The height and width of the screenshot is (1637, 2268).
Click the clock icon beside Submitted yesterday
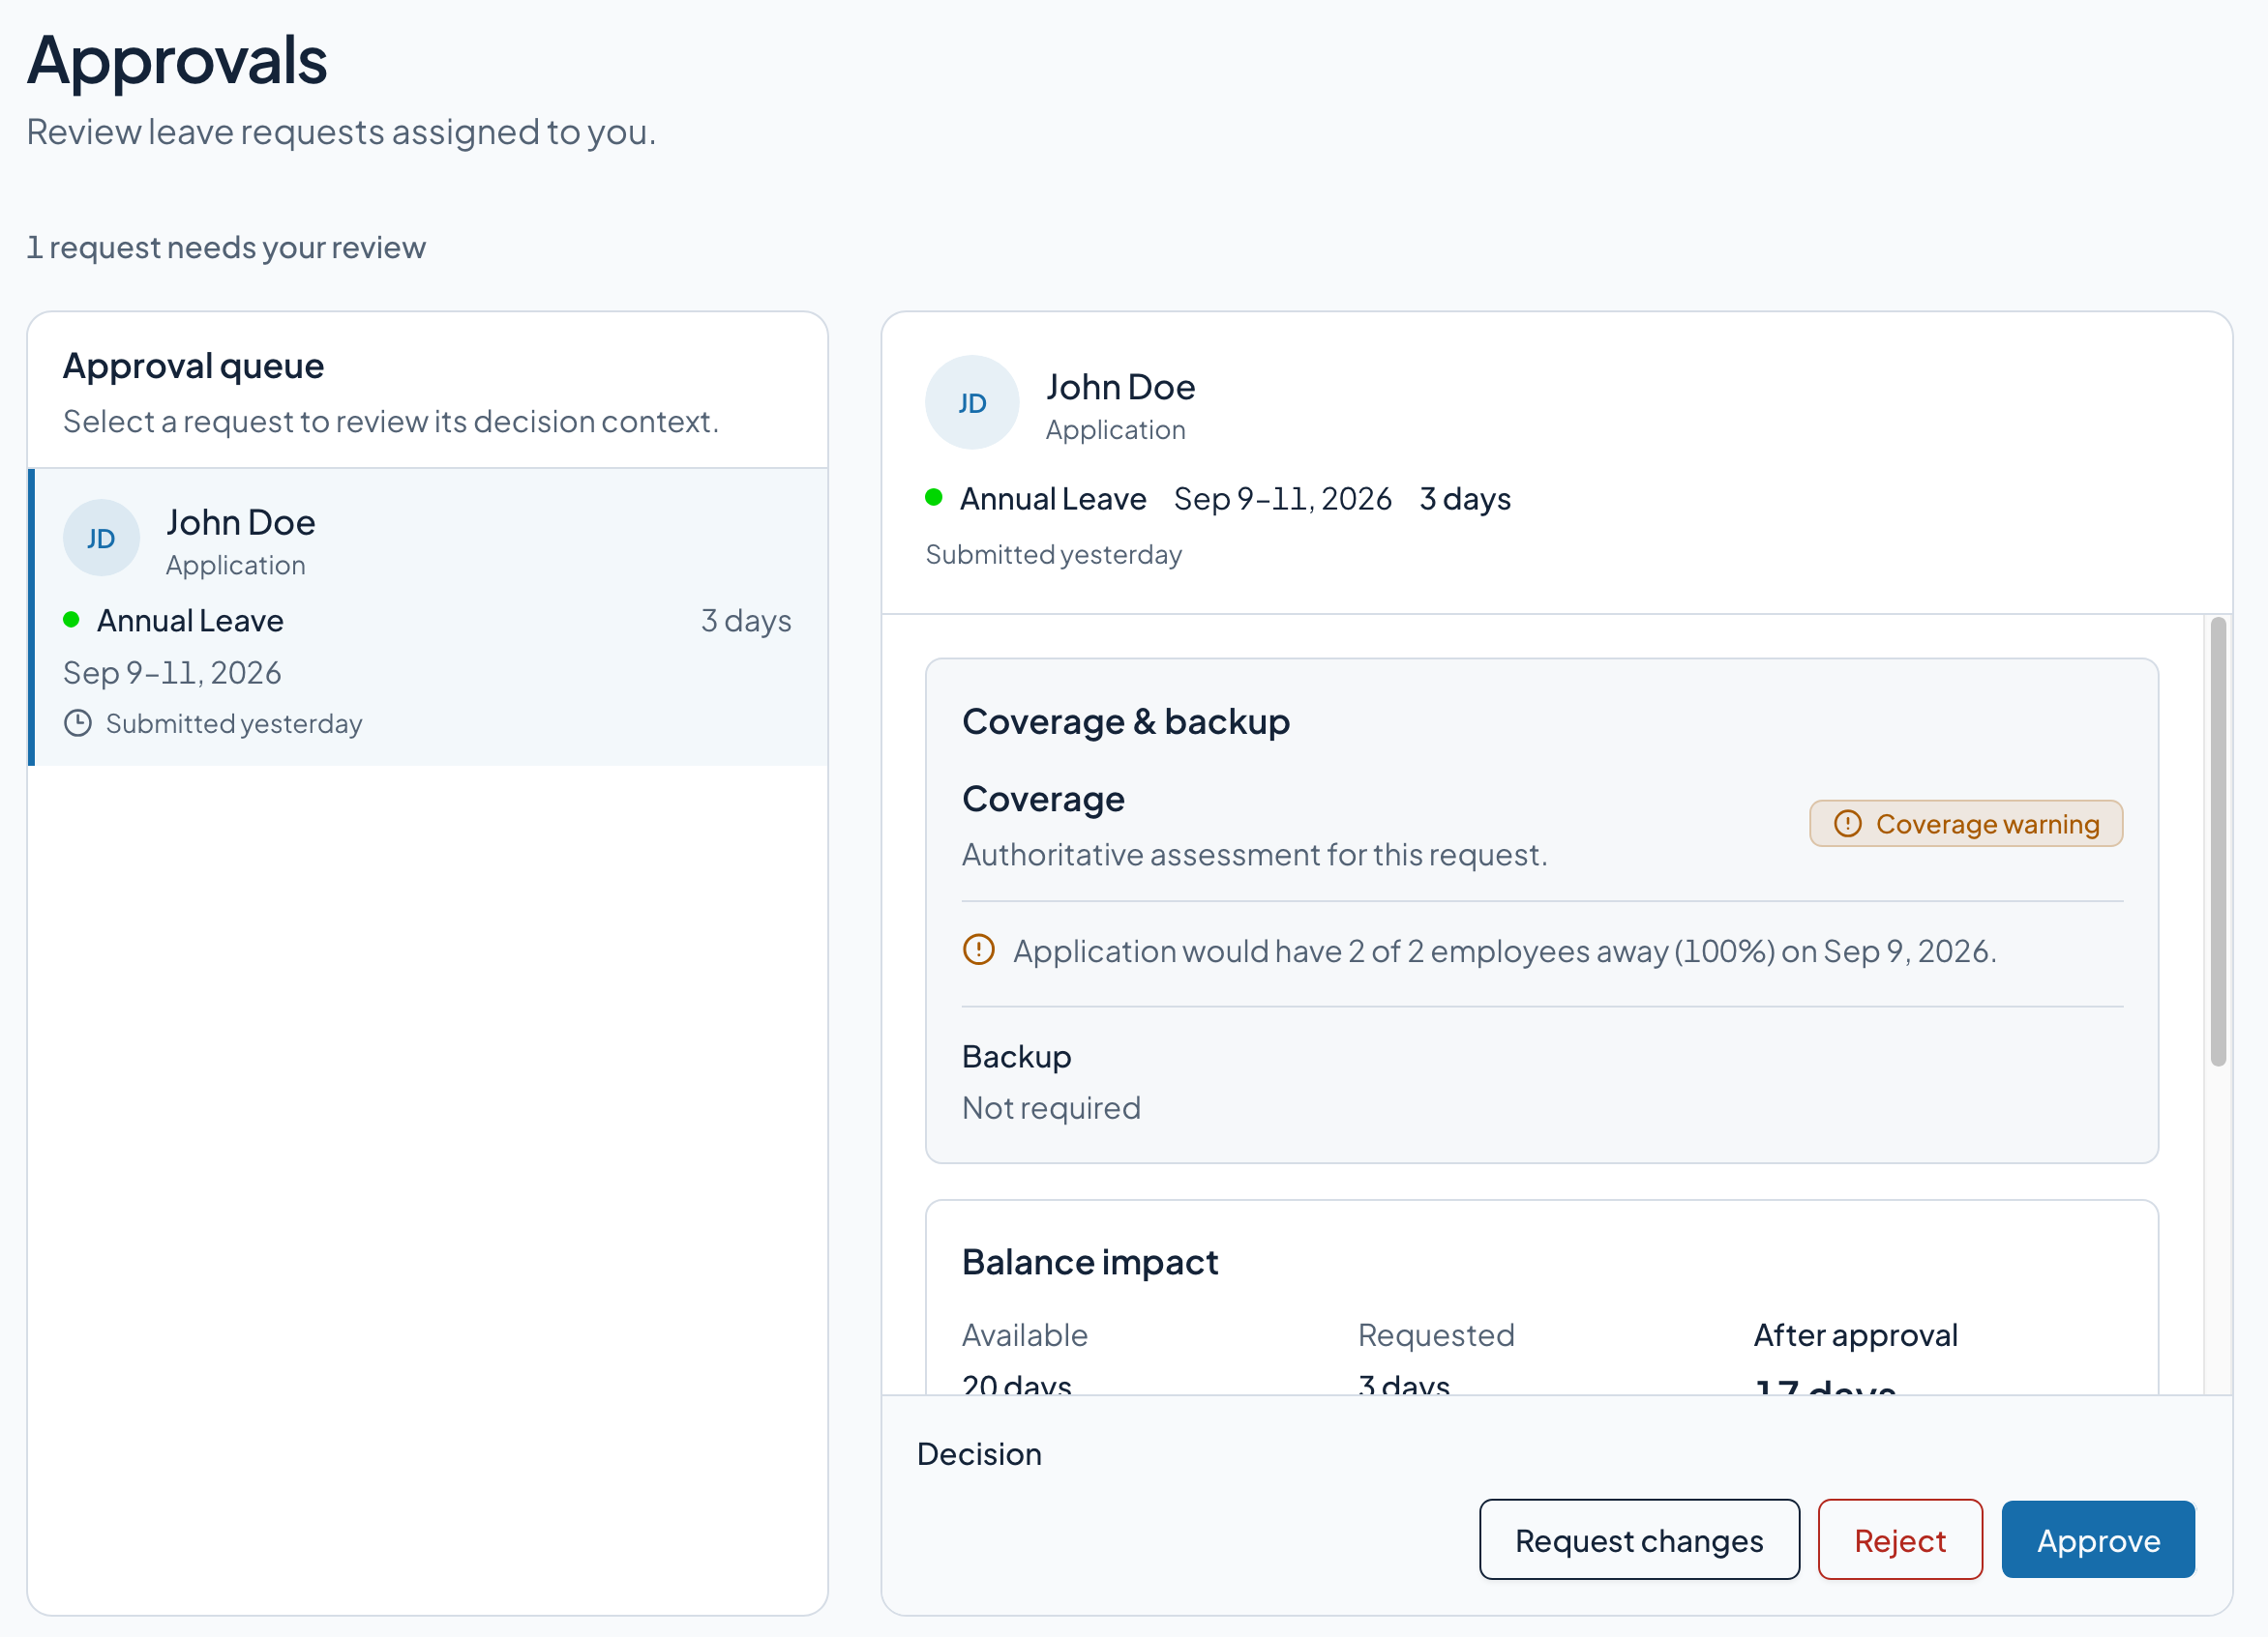pos(78,722)
